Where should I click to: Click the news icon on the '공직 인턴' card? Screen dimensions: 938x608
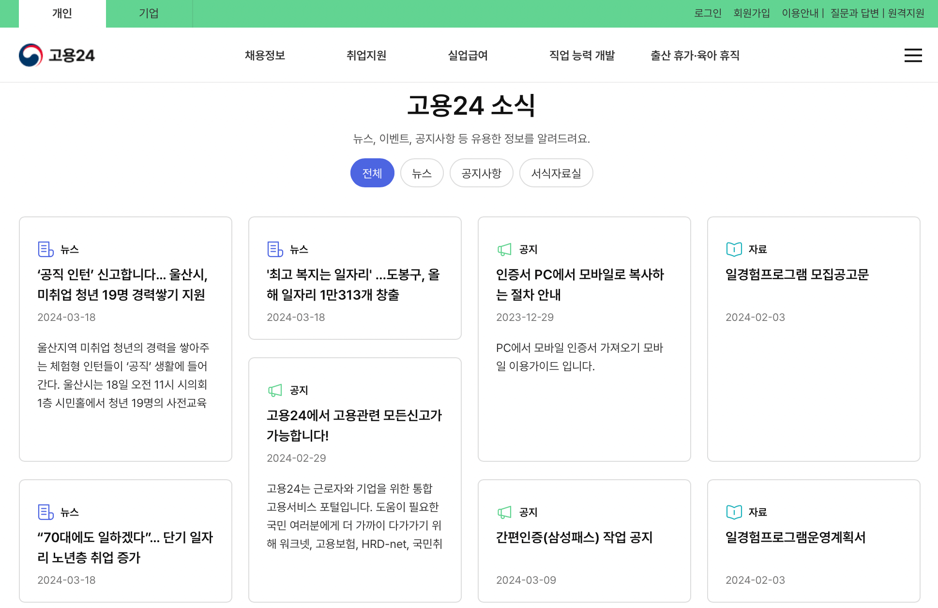pos(45,249)
